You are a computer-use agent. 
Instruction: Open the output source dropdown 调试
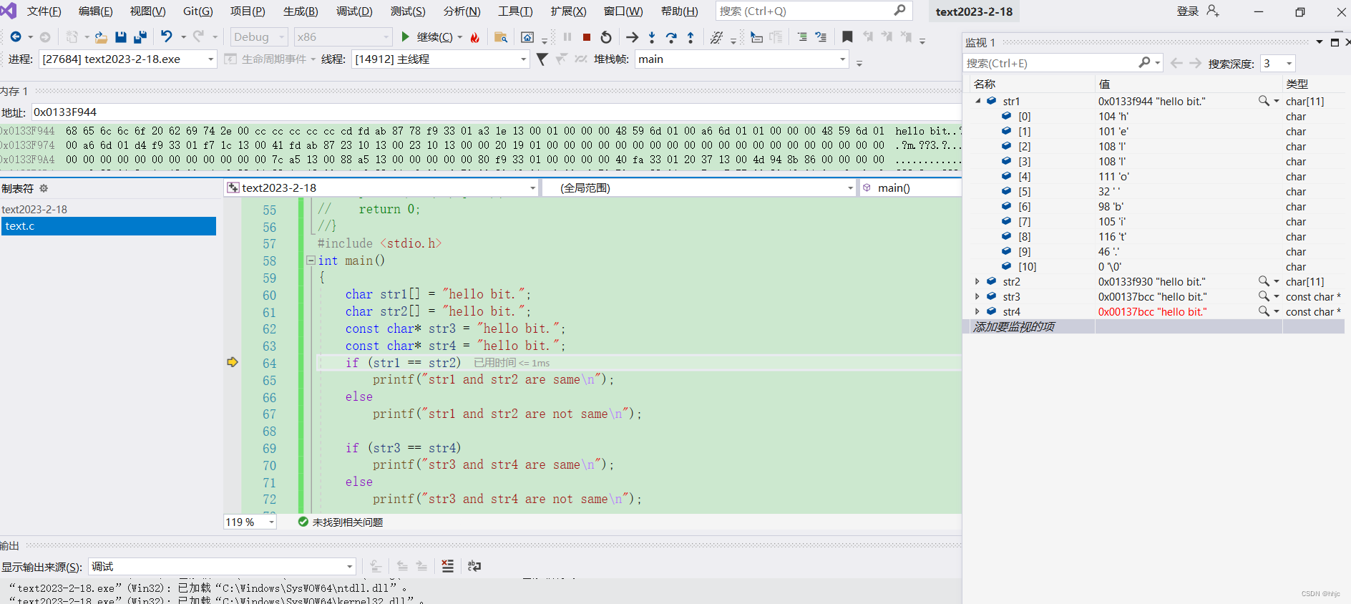point(222,567)
